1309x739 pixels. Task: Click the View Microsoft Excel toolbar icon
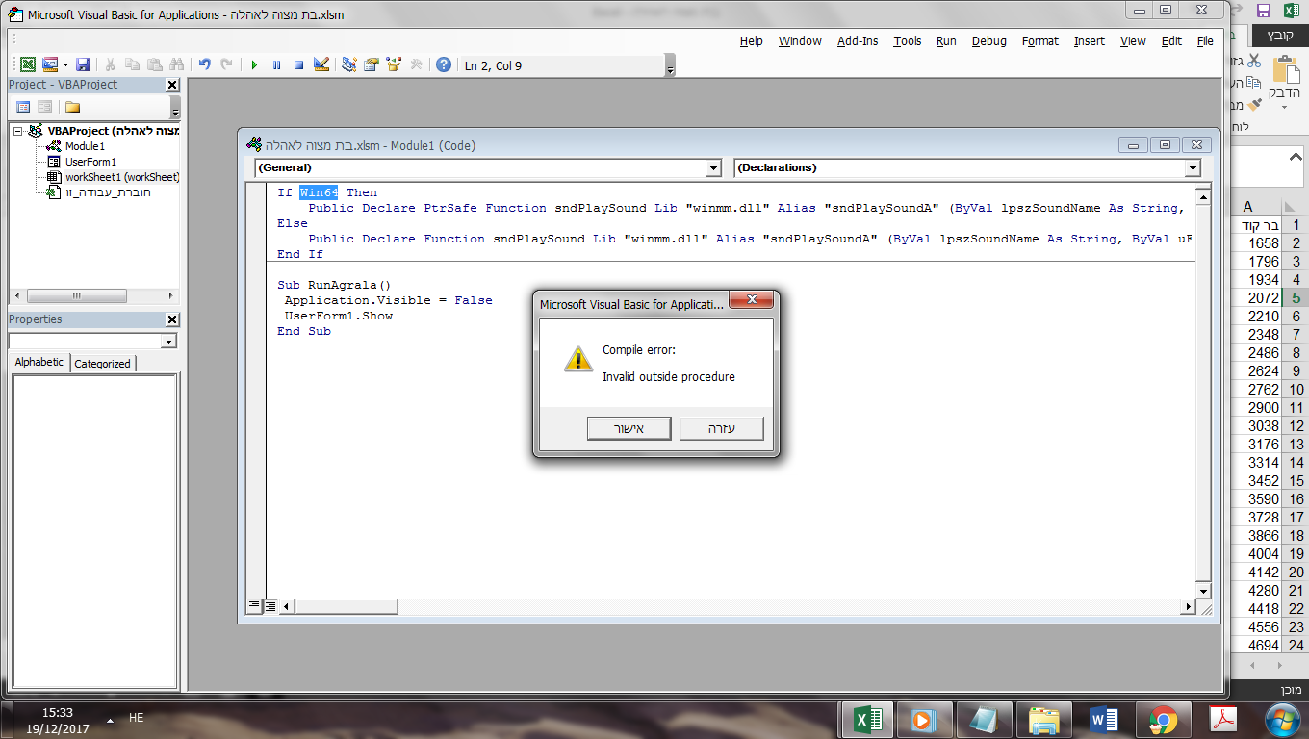(28, 64)
